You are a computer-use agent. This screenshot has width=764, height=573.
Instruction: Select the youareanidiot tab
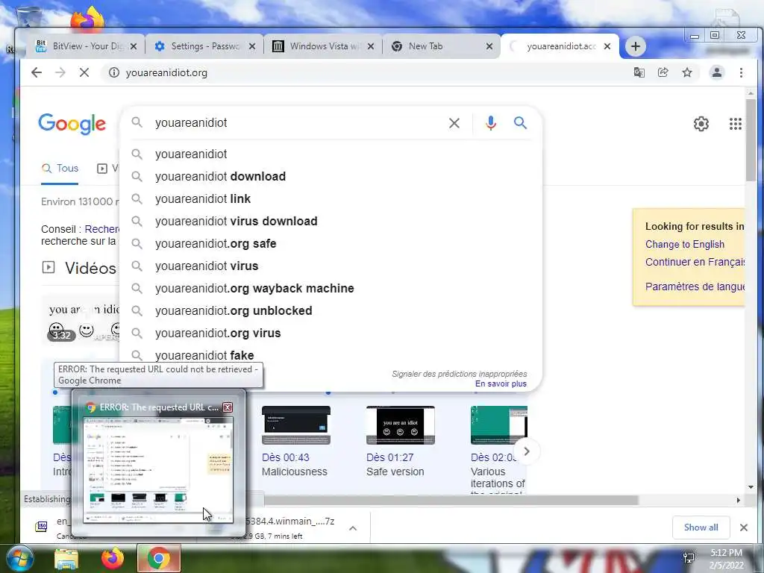[560, 46]
